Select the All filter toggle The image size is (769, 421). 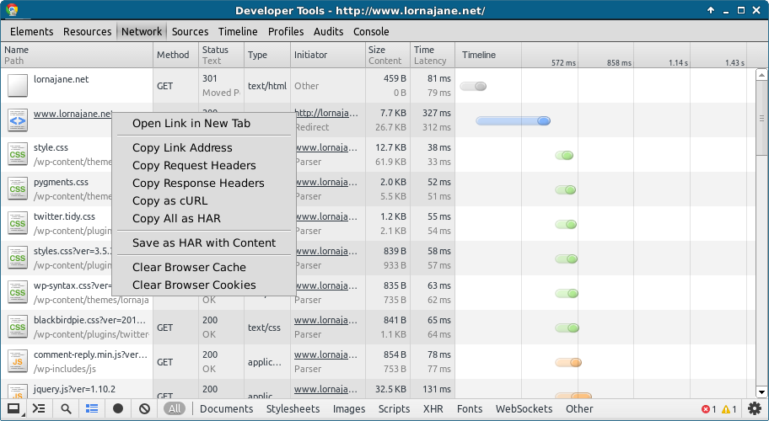click(x=175, y=408)
